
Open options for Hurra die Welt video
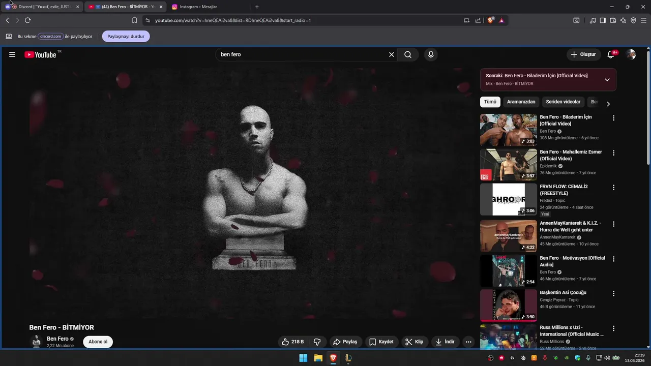[613, 224]
